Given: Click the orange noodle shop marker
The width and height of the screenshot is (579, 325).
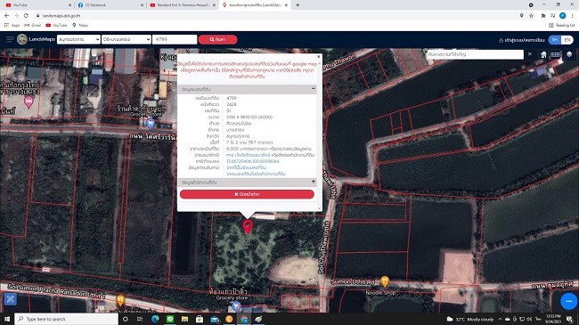Looking at the screenshot, I should click(x=385, y=281).
